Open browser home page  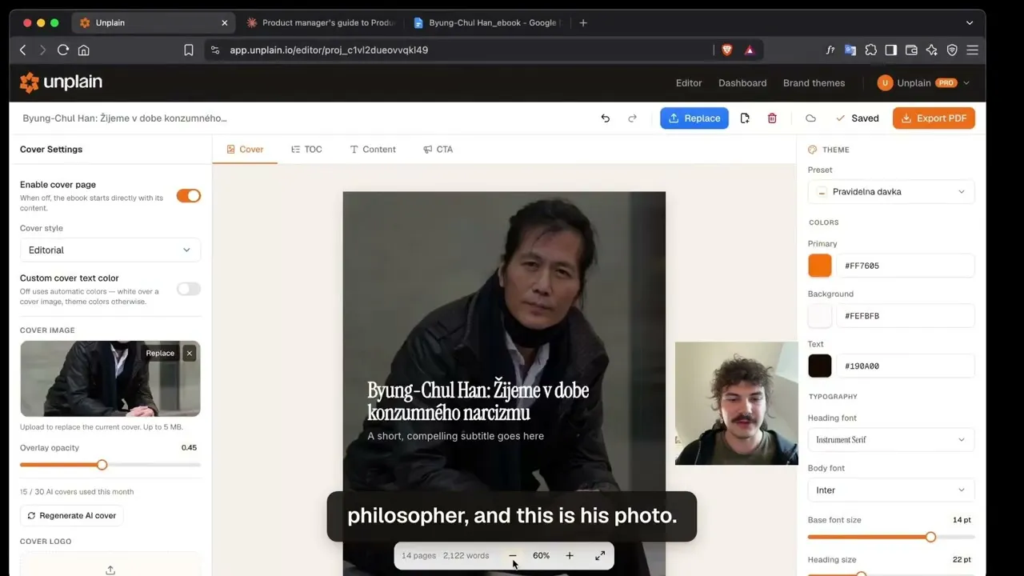tap(84, 50)
